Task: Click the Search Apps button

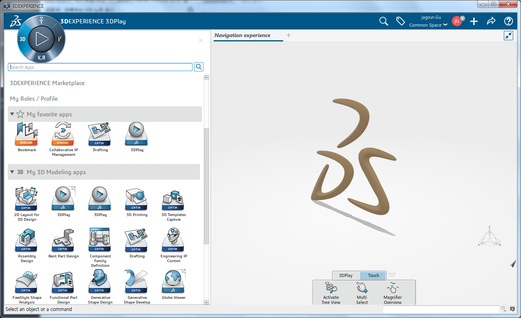Action: pos(199,67)
